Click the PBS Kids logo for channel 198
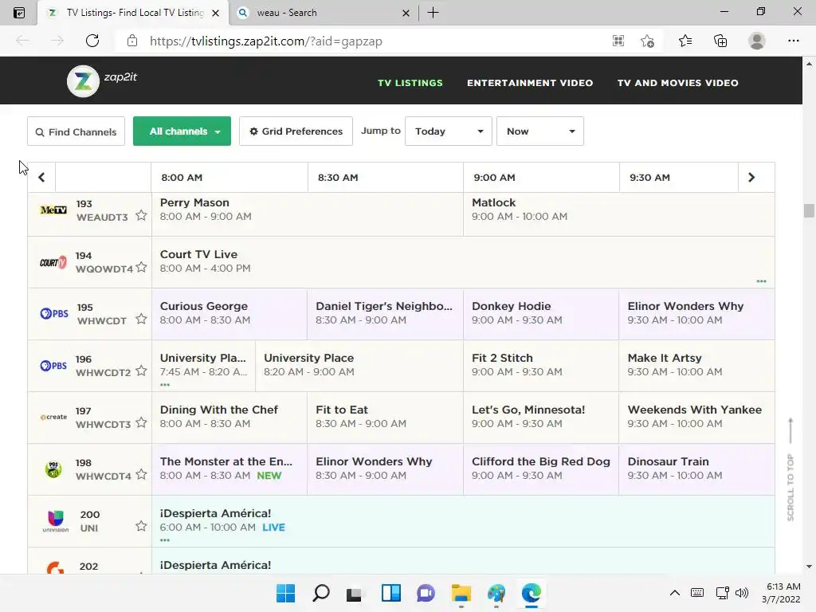Image resolution: width=816 pixels, height=612 pixels. pos(53,469)
